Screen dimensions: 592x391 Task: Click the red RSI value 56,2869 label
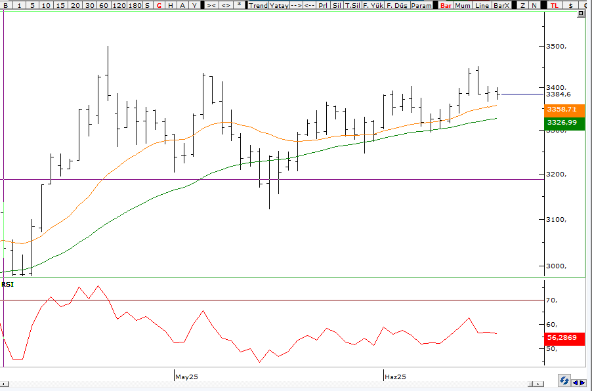(x=564, y=338)
